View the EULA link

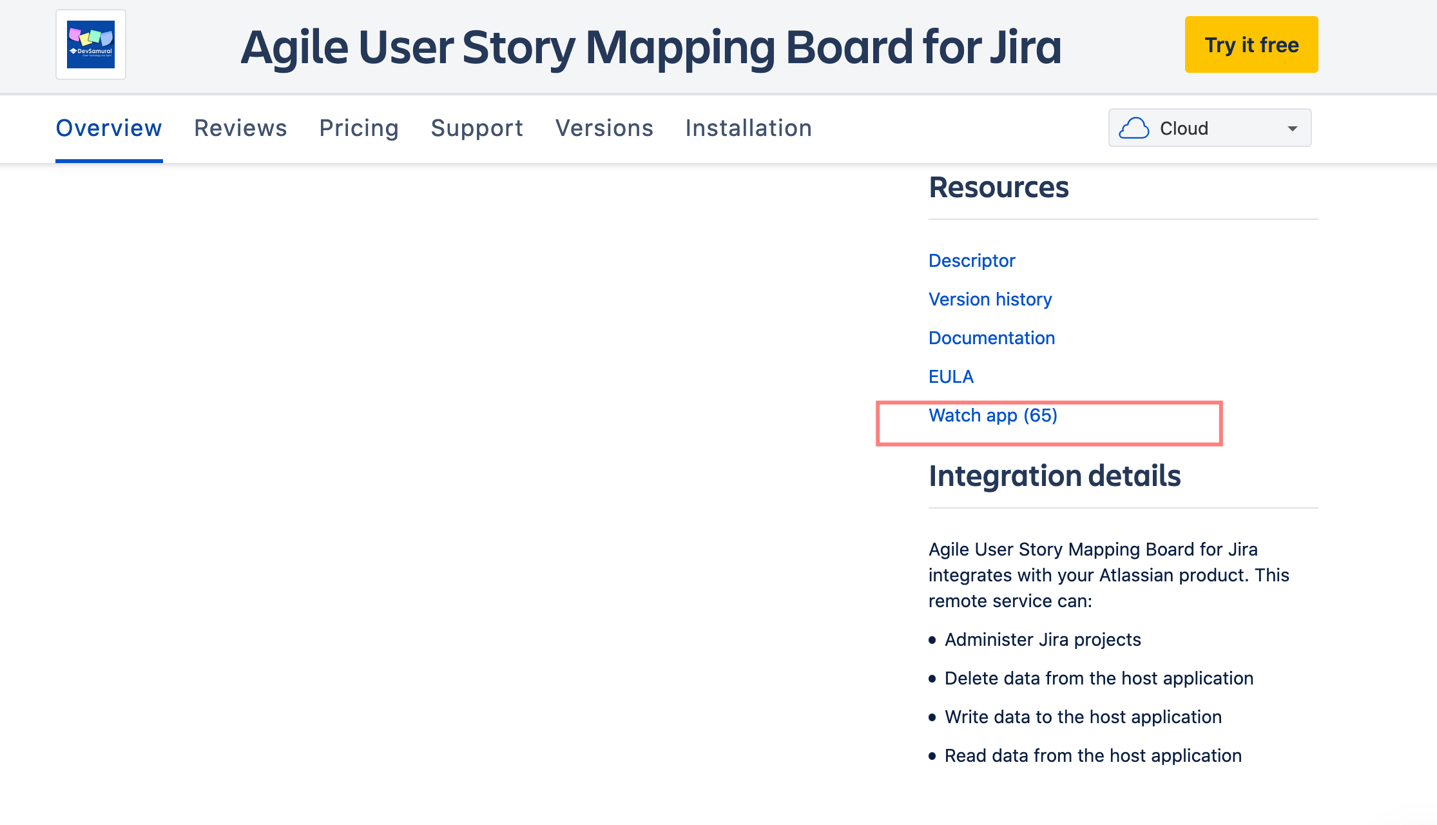pos(951,376)
